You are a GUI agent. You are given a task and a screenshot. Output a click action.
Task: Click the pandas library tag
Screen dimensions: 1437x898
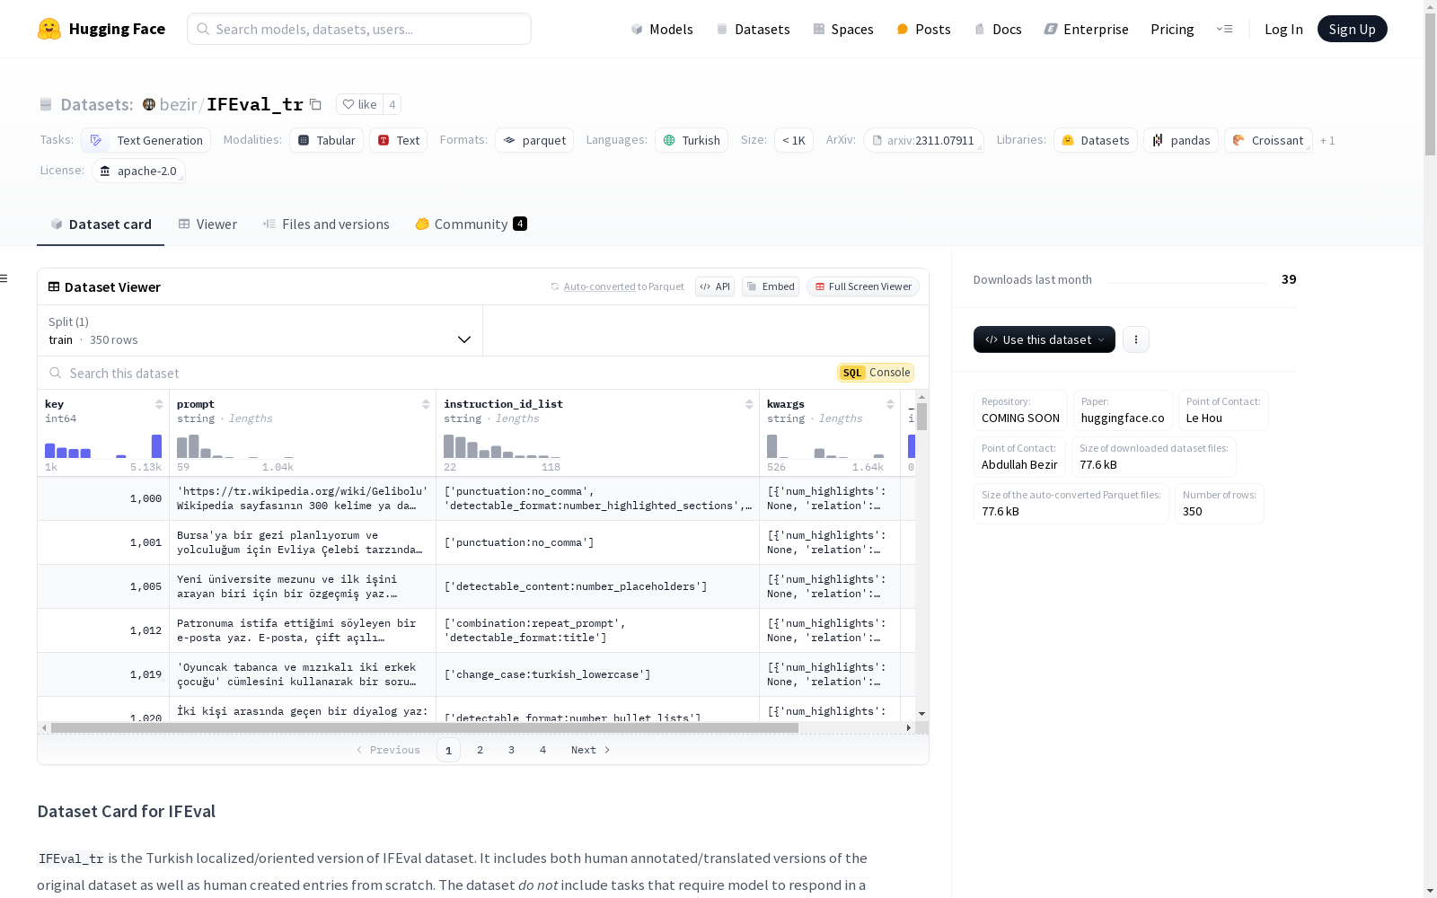[x=1181, y=140]
